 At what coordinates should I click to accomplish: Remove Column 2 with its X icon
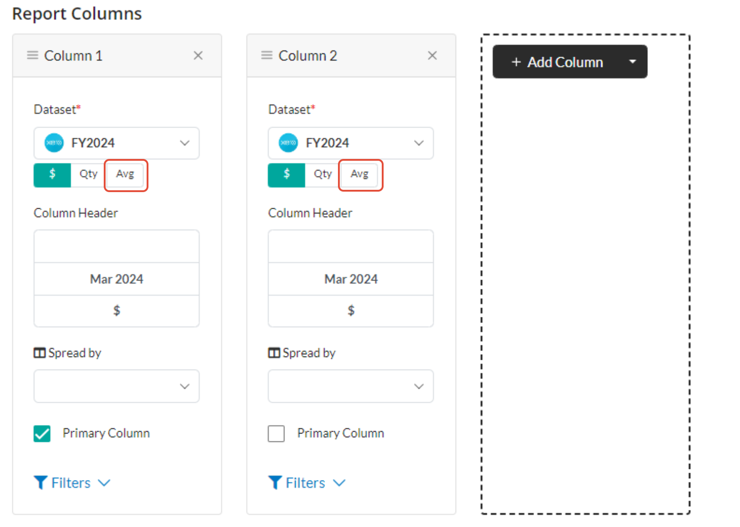tap(432, 56)
